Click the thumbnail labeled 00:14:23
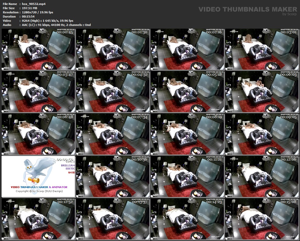Viewport: 300px width, 241px height. pos(187,219)
